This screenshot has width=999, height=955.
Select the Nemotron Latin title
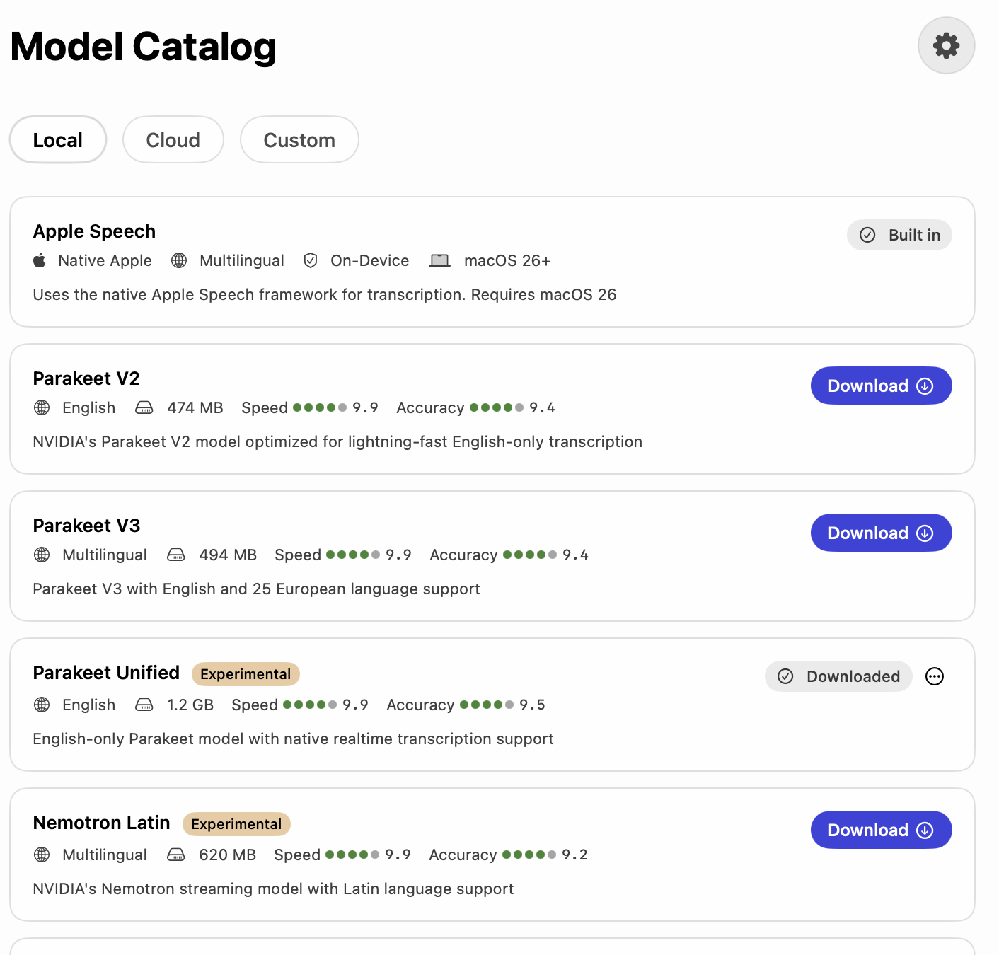point(101,823)
